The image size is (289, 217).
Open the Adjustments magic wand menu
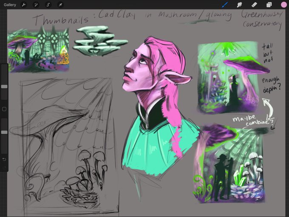pyautogui.click(x=36, y=5)
